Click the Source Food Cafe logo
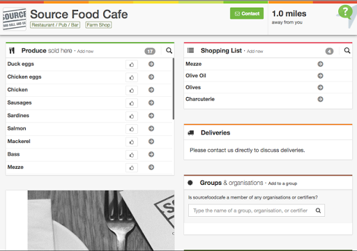 coord(15,19)
